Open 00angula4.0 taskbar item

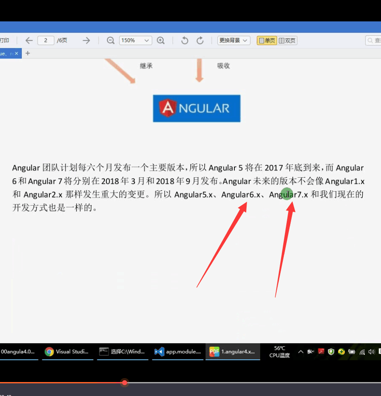coord(19,351)
